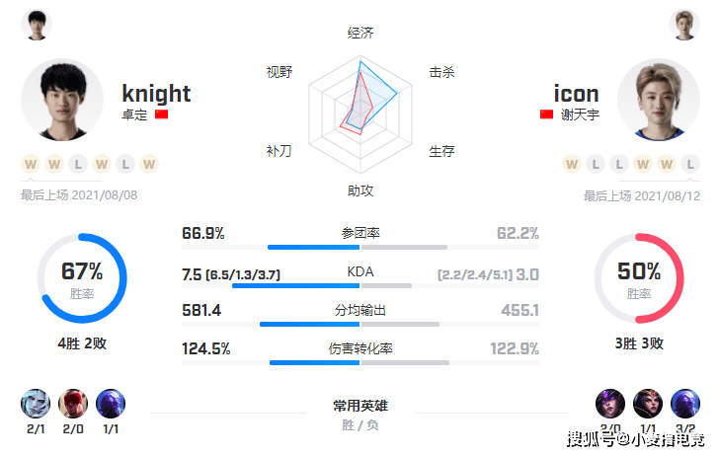The height and width of the screenshot is (456, 719).
Task: Click knight's 67% win rate ring
Action: 82,278
